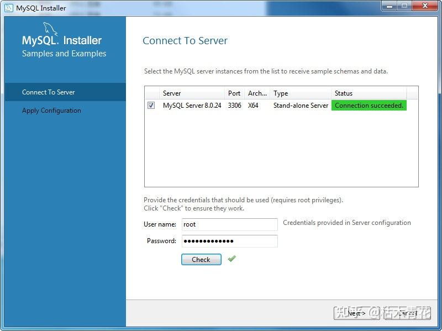Click the green checkmark next to Check
The width and height of the screenshot is (442, 331).
pyautogui.click(x=232, y=258)
